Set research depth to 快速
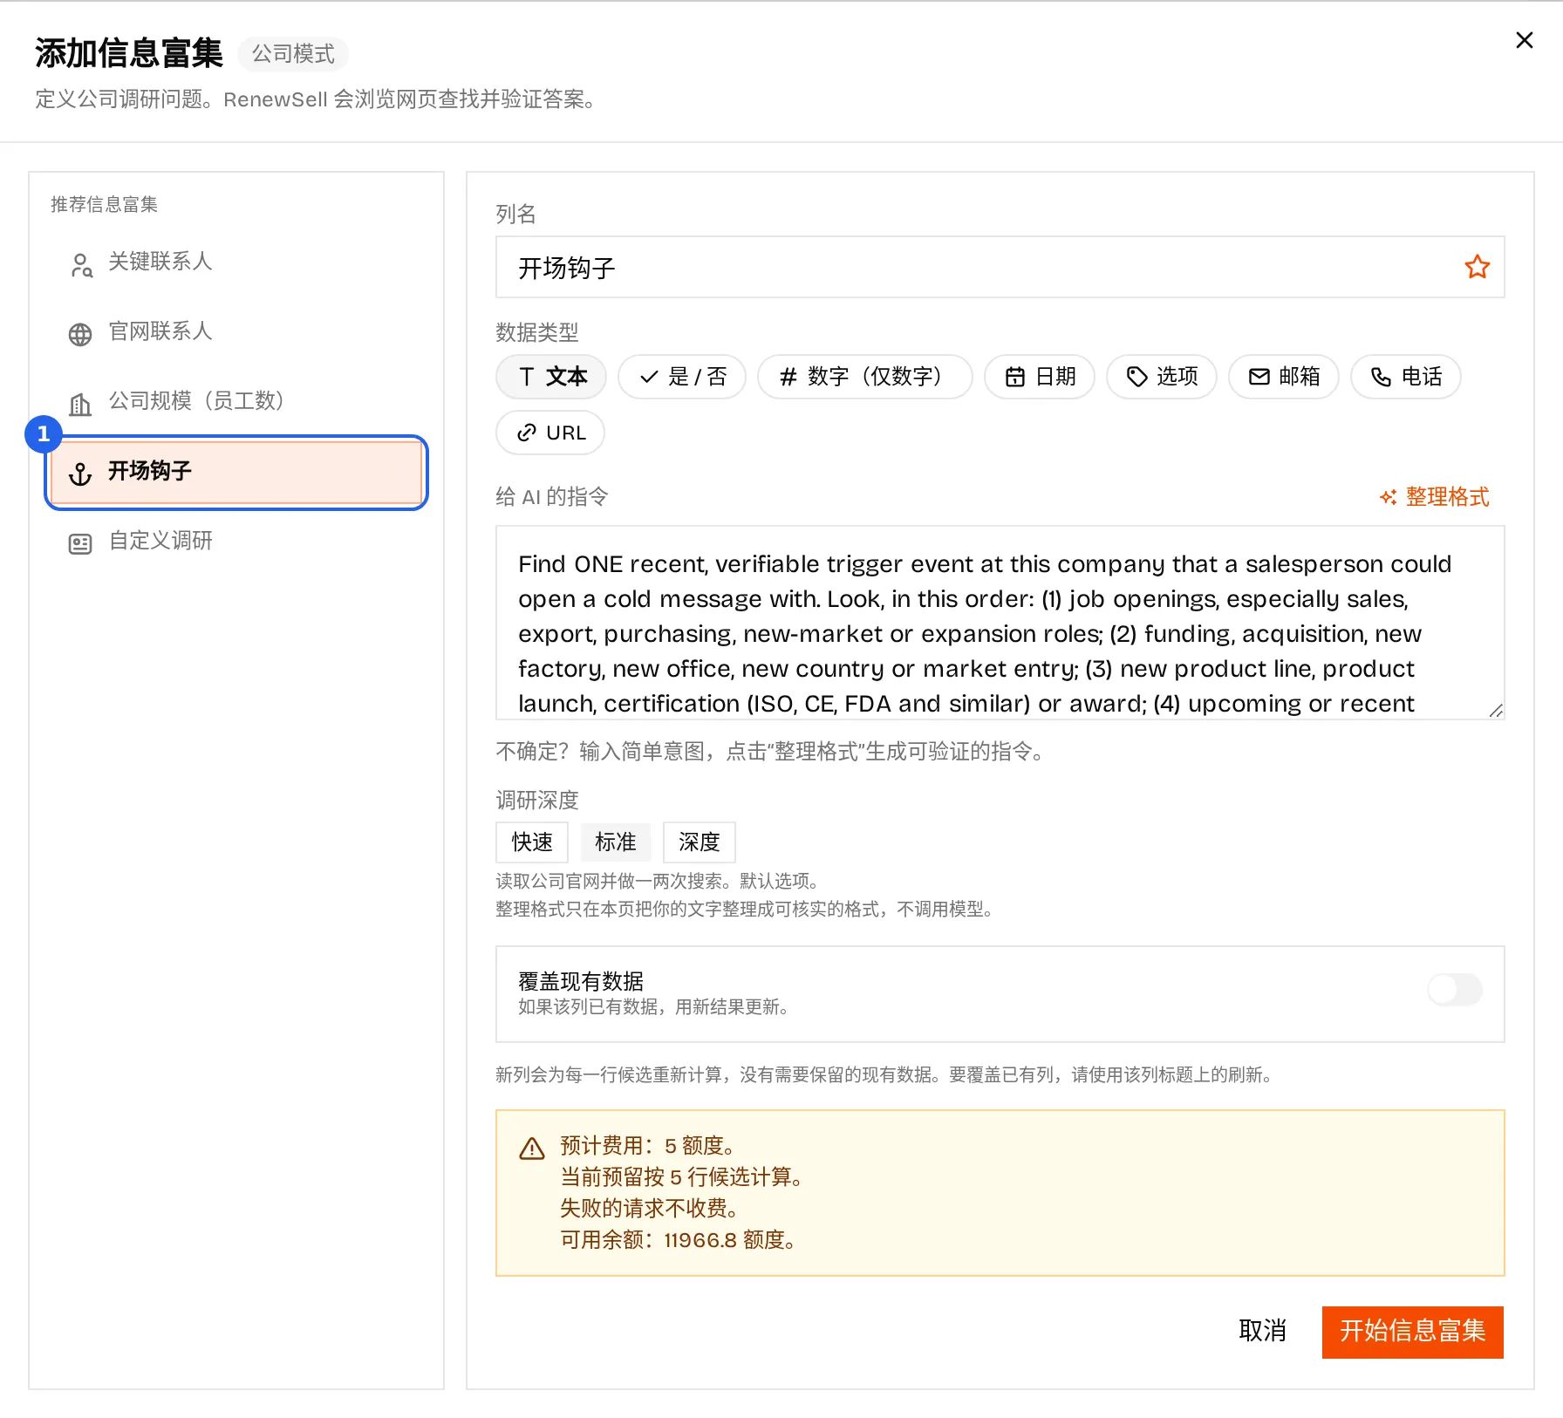1563x1418 pixels. tap(532, 842)
